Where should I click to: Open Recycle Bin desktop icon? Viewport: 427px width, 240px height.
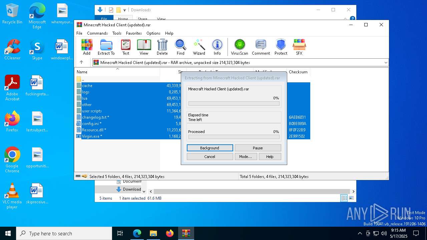(x=12, y=14)
